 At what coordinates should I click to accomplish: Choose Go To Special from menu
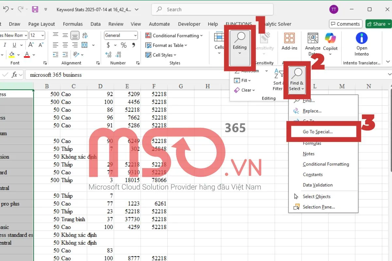[318, 132]
